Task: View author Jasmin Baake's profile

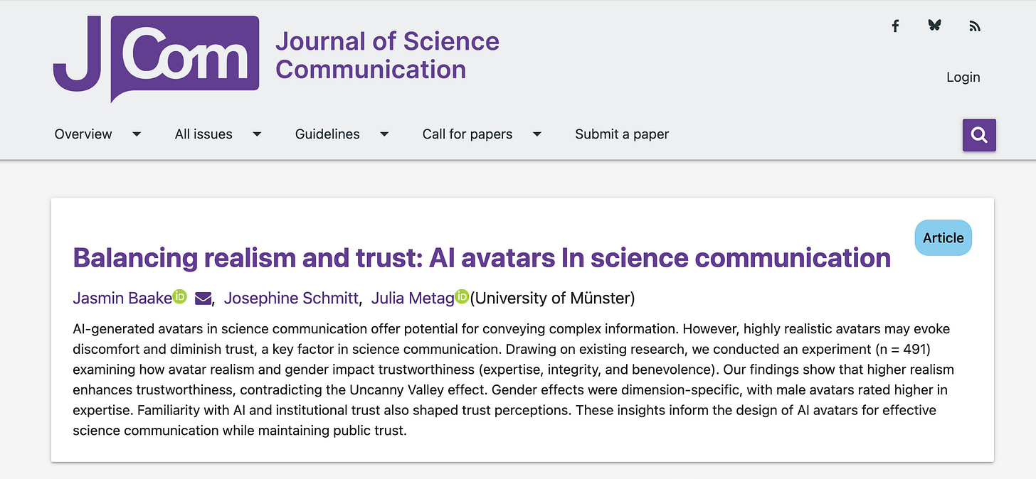Action: [x=122, y=298]
